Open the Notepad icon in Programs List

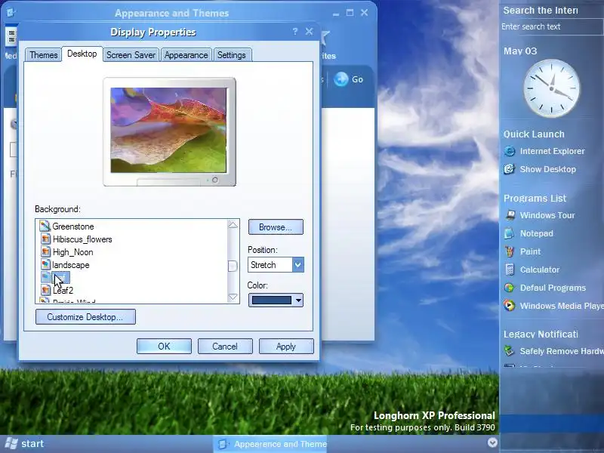[509, 233]
